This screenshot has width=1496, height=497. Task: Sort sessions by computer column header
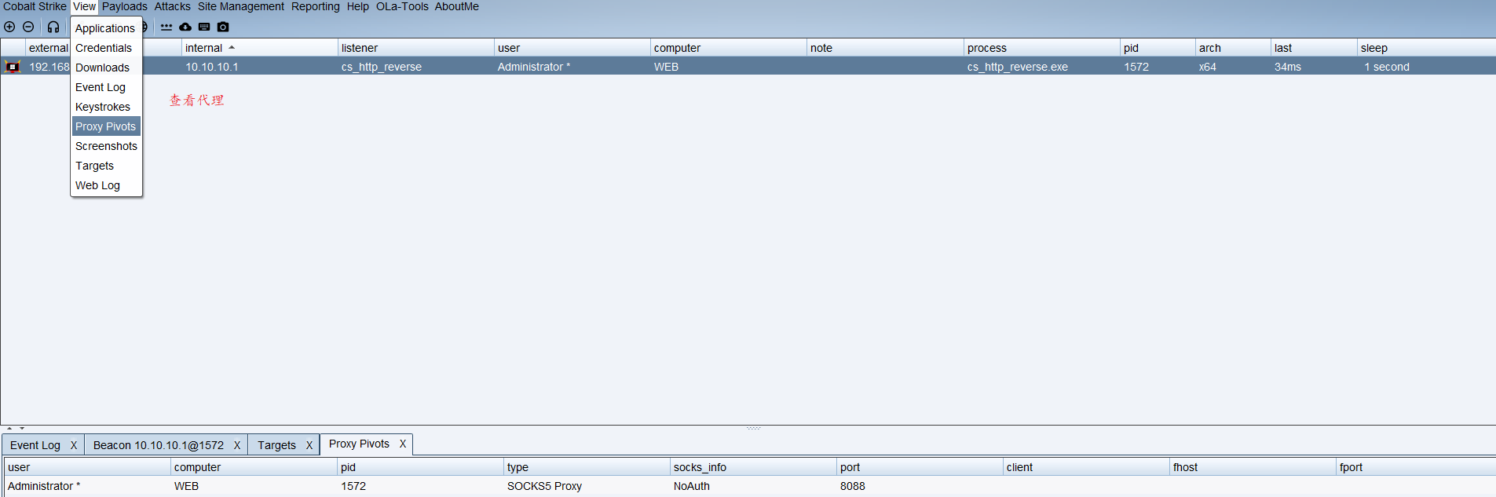pos(728,48)
